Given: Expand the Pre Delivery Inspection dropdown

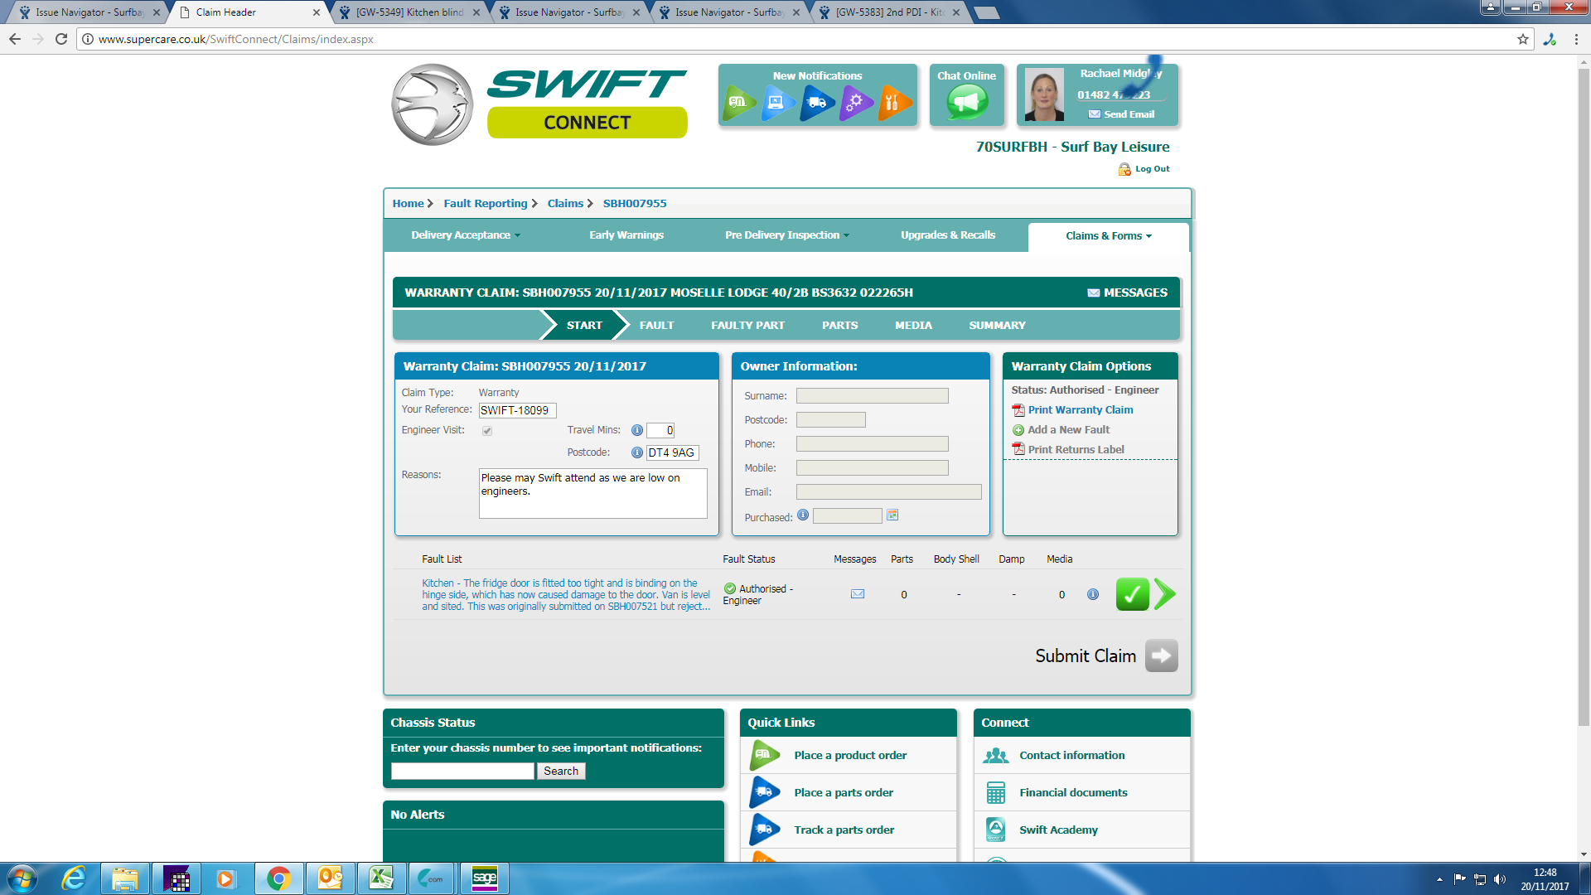Looking at the screenshot, I should click(786, 235).
